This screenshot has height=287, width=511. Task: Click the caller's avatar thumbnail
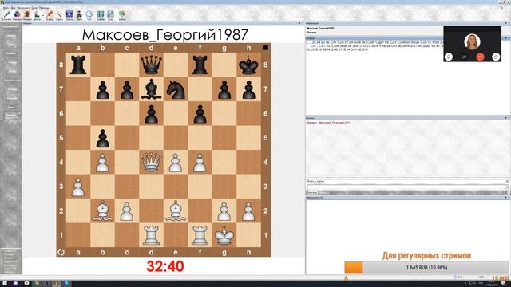[472, 41]
